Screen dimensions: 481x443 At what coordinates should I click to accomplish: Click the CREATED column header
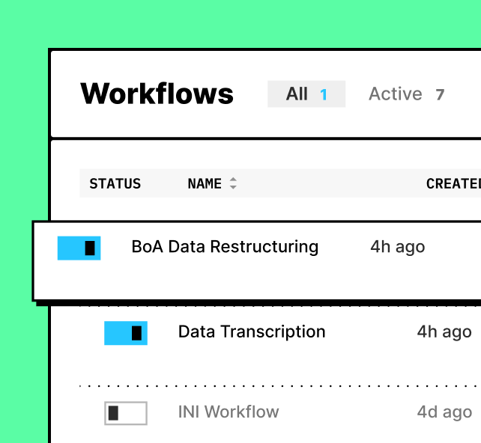pyautogui.click(x=453, y=184)
